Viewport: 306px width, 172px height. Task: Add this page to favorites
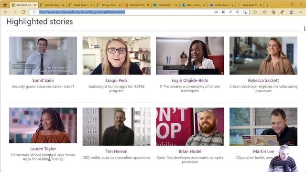245,12
